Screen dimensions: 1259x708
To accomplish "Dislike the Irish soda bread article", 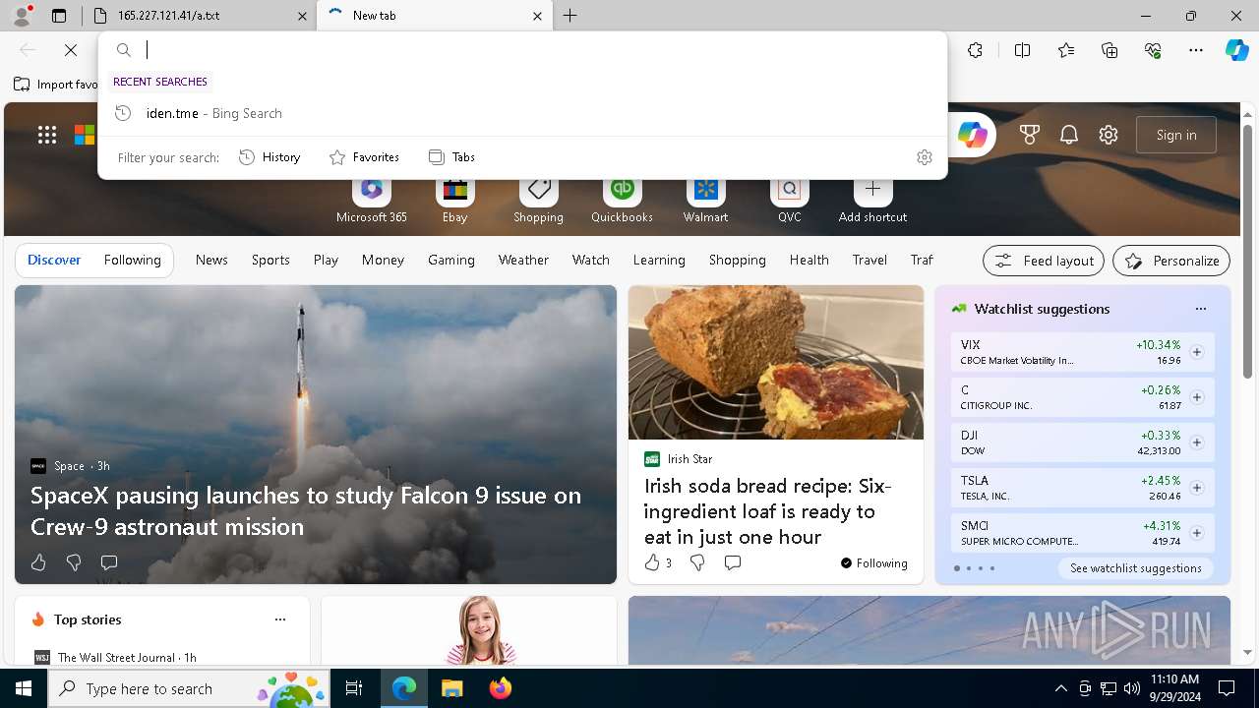I will pos(697,562).
